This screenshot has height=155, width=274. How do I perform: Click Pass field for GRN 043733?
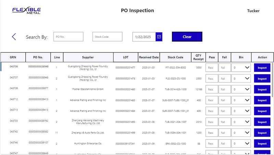[x=212, y=122]
